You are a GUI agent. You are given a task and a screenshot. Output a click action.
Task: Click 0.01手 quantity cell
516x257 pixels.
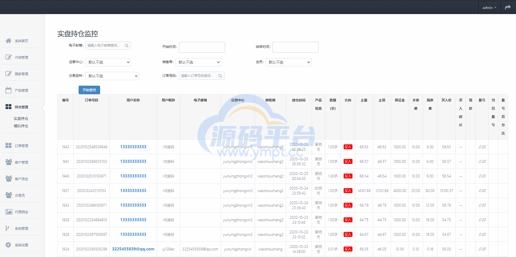[x=333, y=249]
